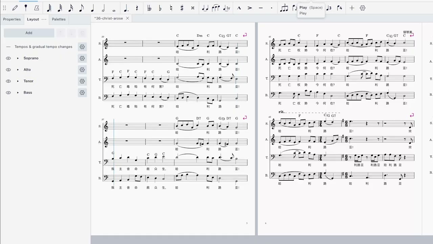Image resolution: width=433 pixels, height=244 pixels.
Task: Open Soprano instrument settings gear
Action: [x=82, y=58]
